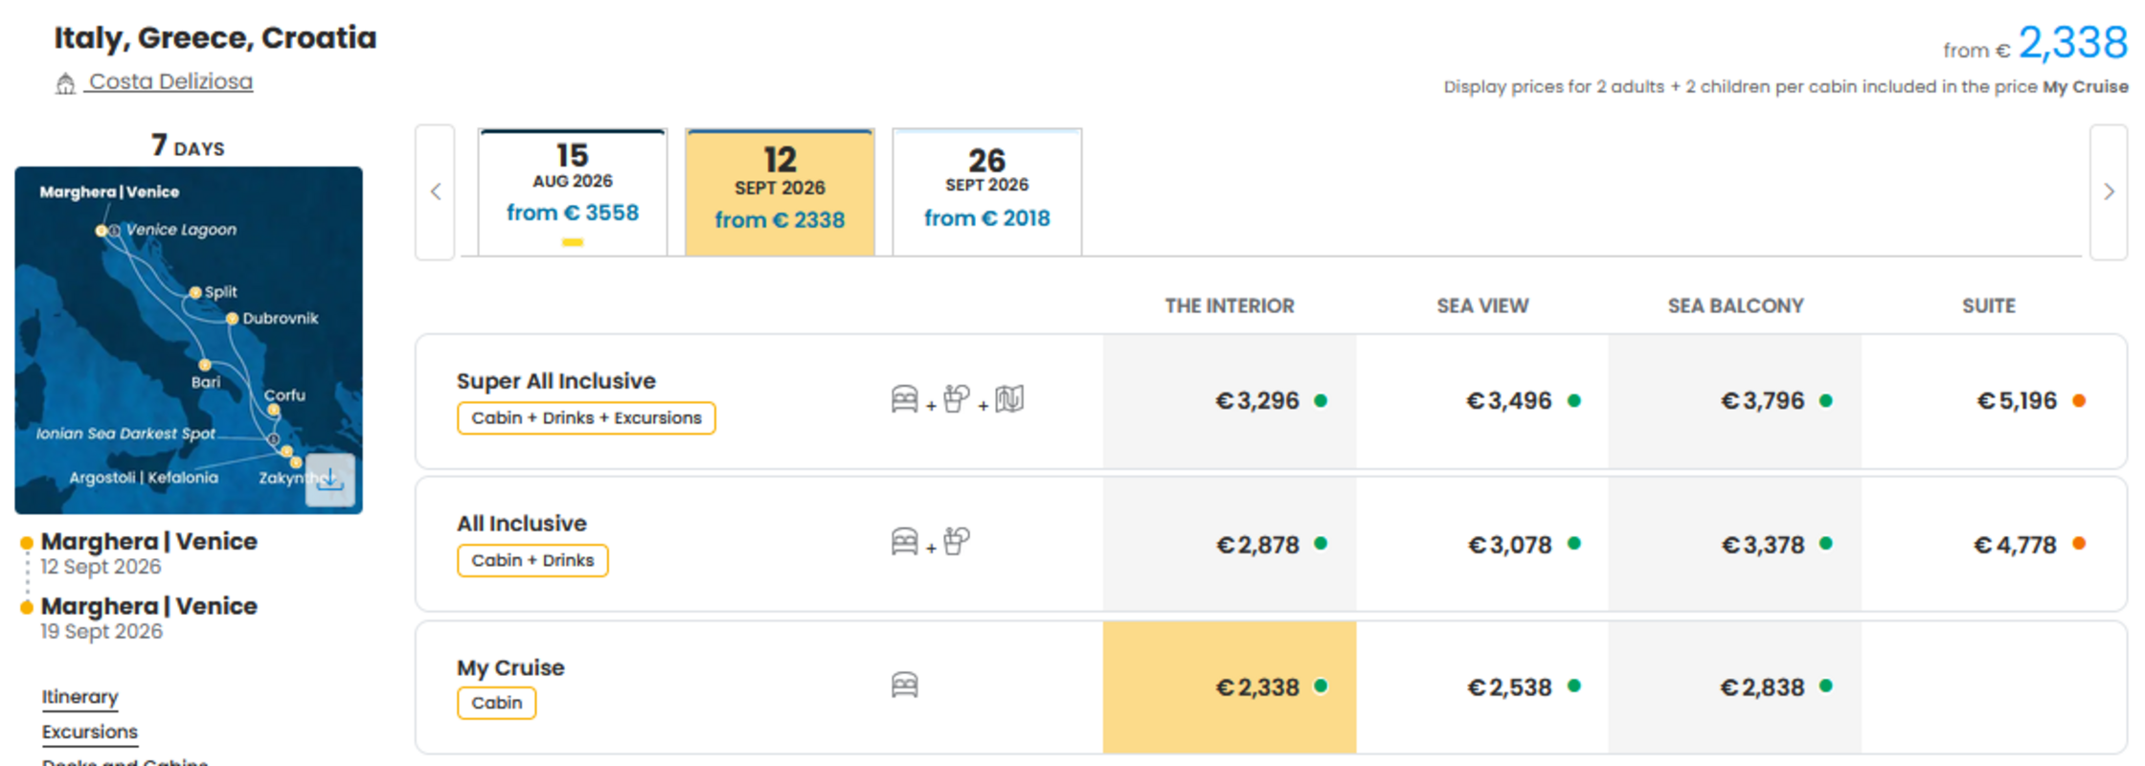Select the 26 Sept 2026 departure tab
Screen dimensions: 2145x766
pos(987,192)
